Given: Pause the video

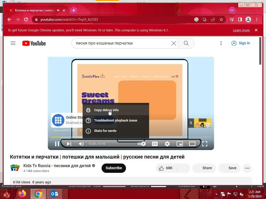Looking at the screenshot, I should 57,144.
